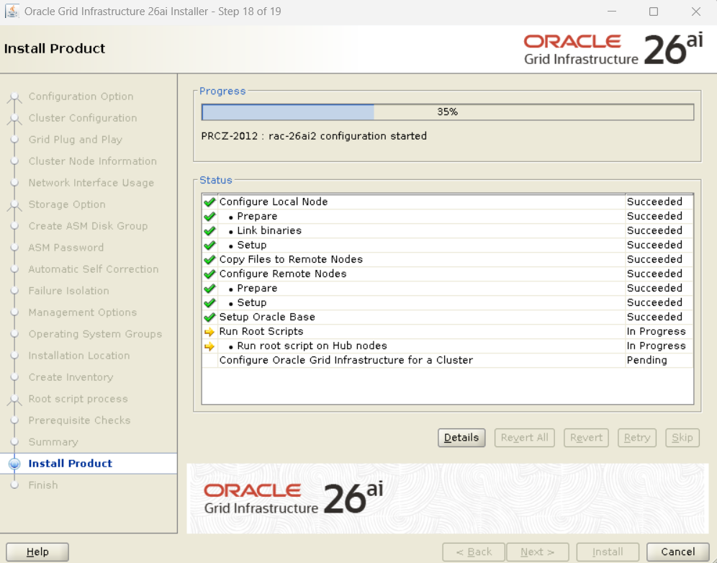The width and height of the screenshot is (717, 563).
Task: Select the Finish step in sidebar
Action: (42, 485)
